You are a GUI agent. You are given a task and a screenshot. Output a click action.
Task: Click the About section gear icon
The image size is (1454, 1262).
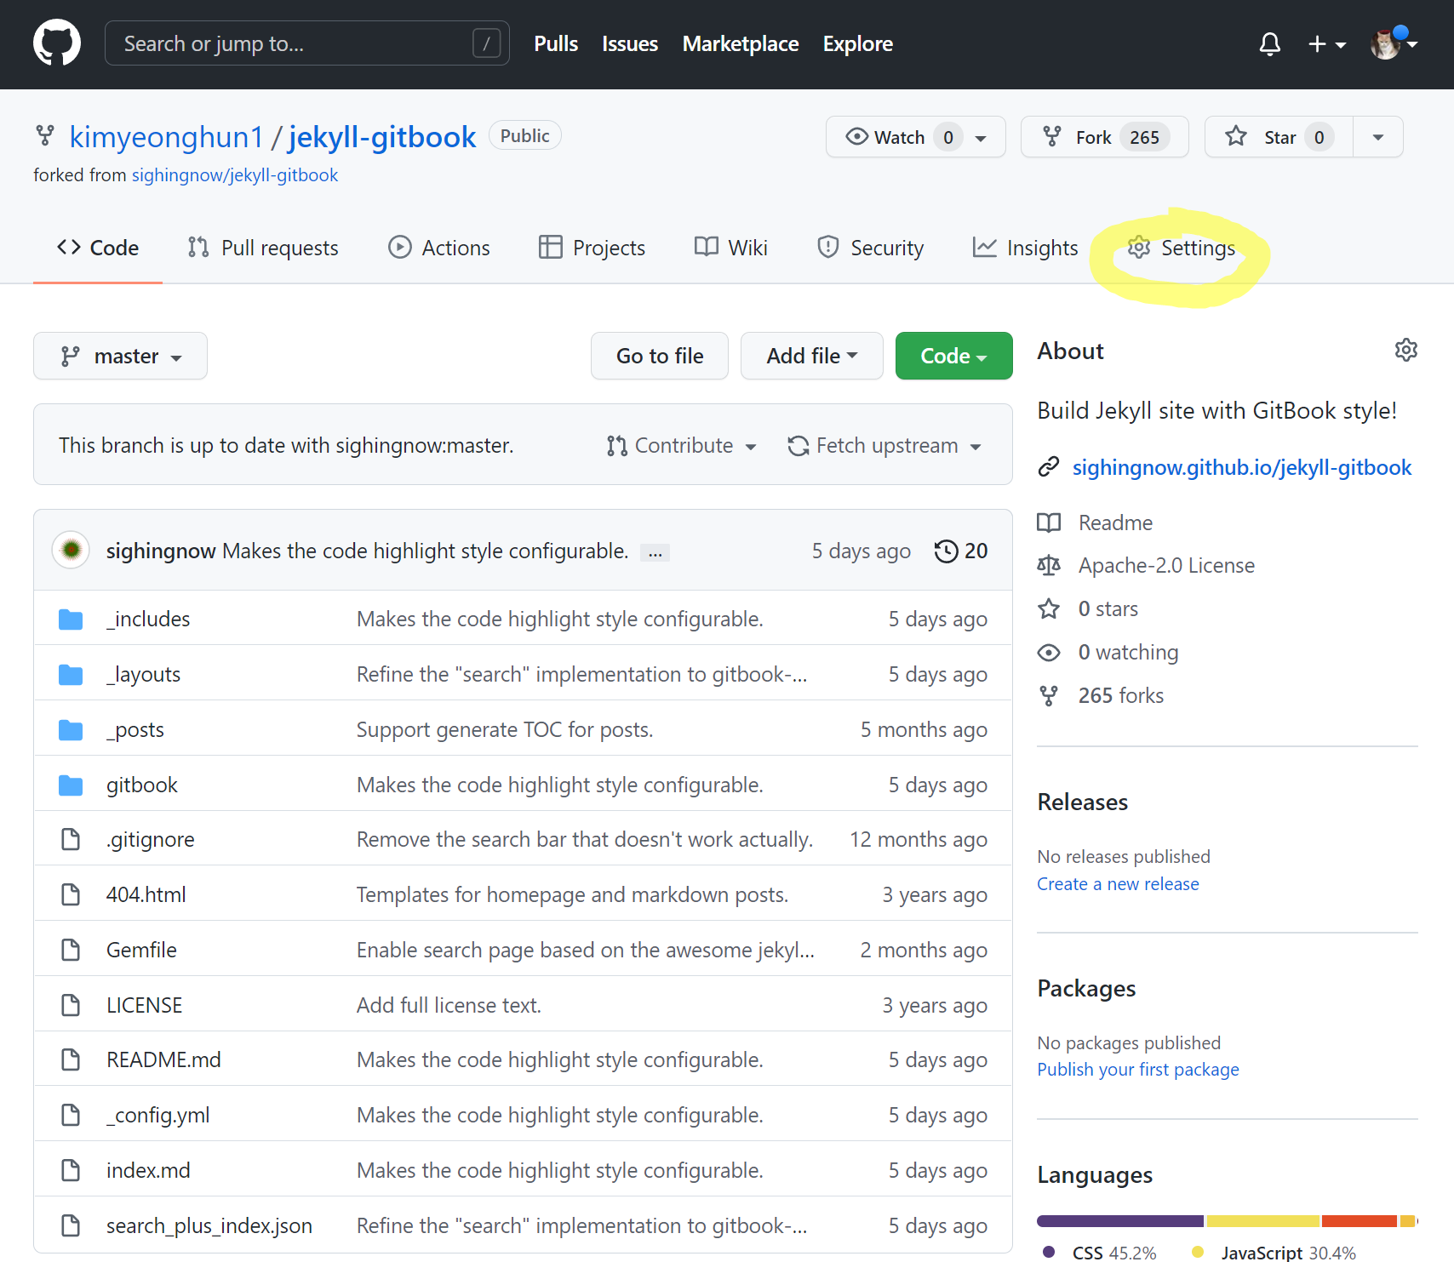1405,351
